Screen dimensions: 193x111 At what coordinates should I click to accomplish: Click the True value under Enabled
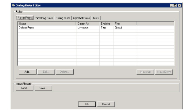103,28
